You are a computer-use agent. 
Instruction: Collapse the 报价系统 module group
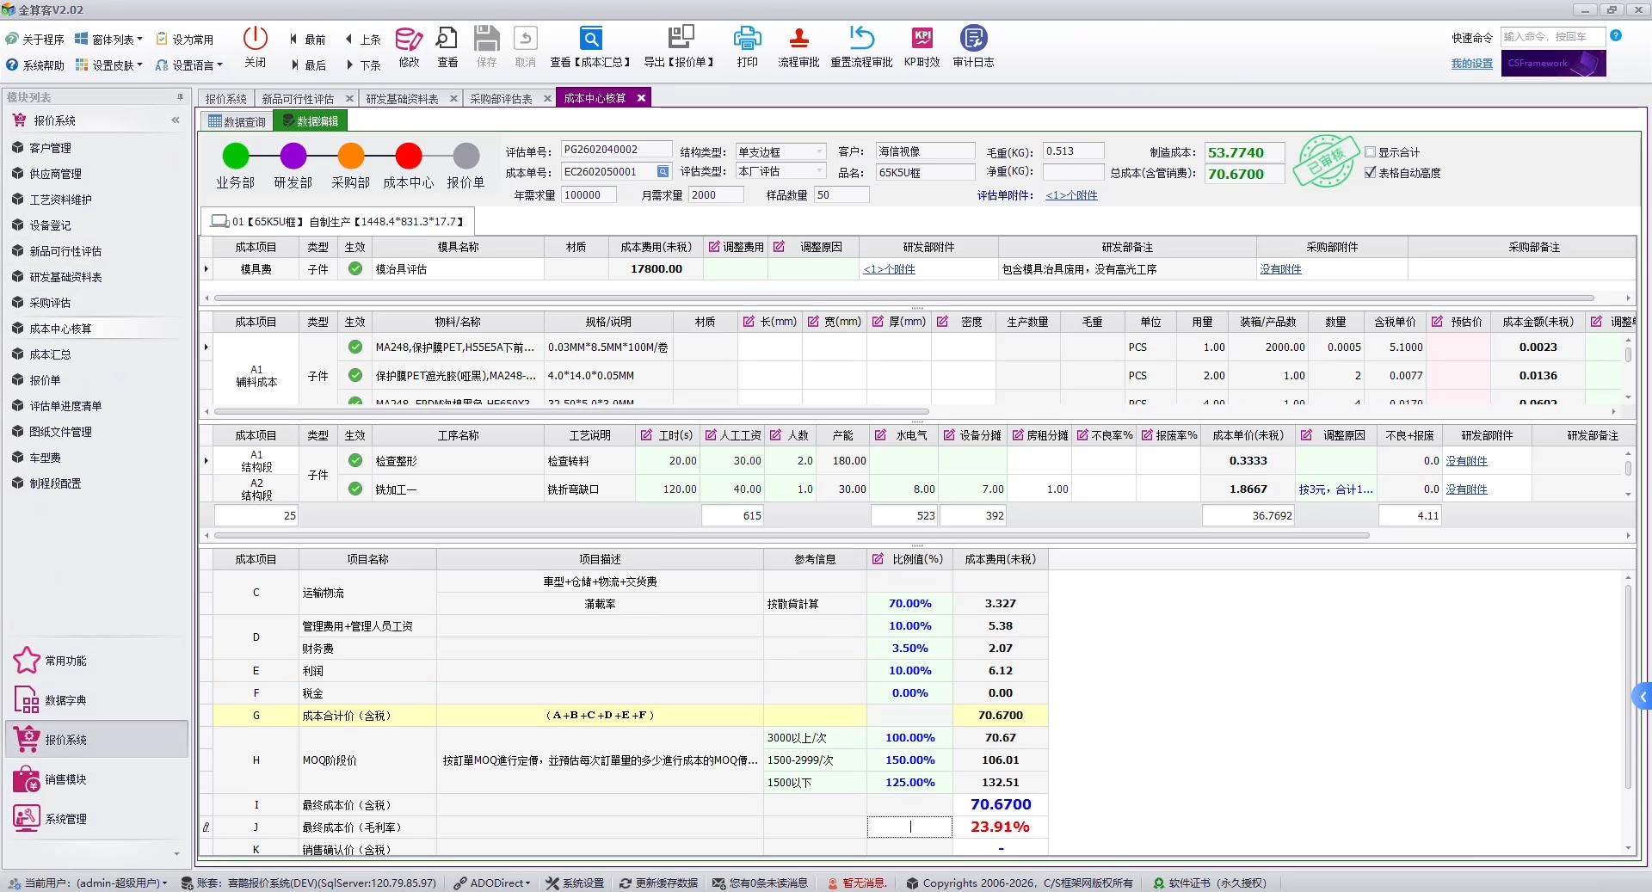tap(176, 120)
